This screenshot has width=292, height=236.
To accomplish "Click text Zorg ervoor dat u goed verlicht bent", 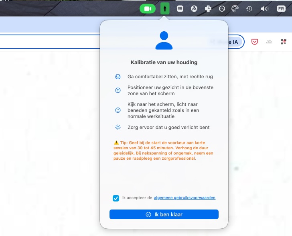I will click(168, 127).
